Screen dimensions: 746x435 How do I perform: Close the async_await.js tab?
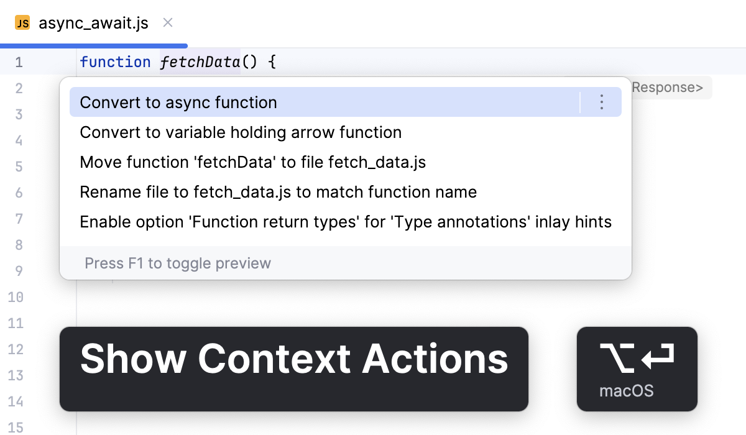tap(167, 23)
